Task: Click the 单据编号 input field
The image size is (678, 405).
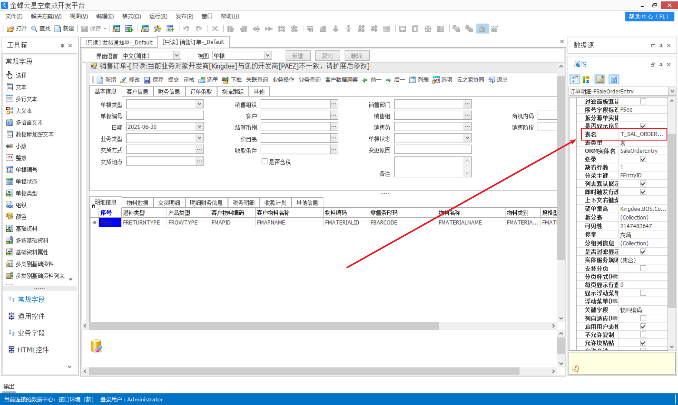Action: (x=165, y=116)
